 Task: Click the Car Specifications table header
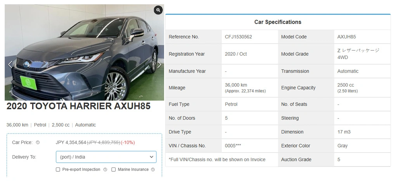pyautogui.click(x=278, y=22)
